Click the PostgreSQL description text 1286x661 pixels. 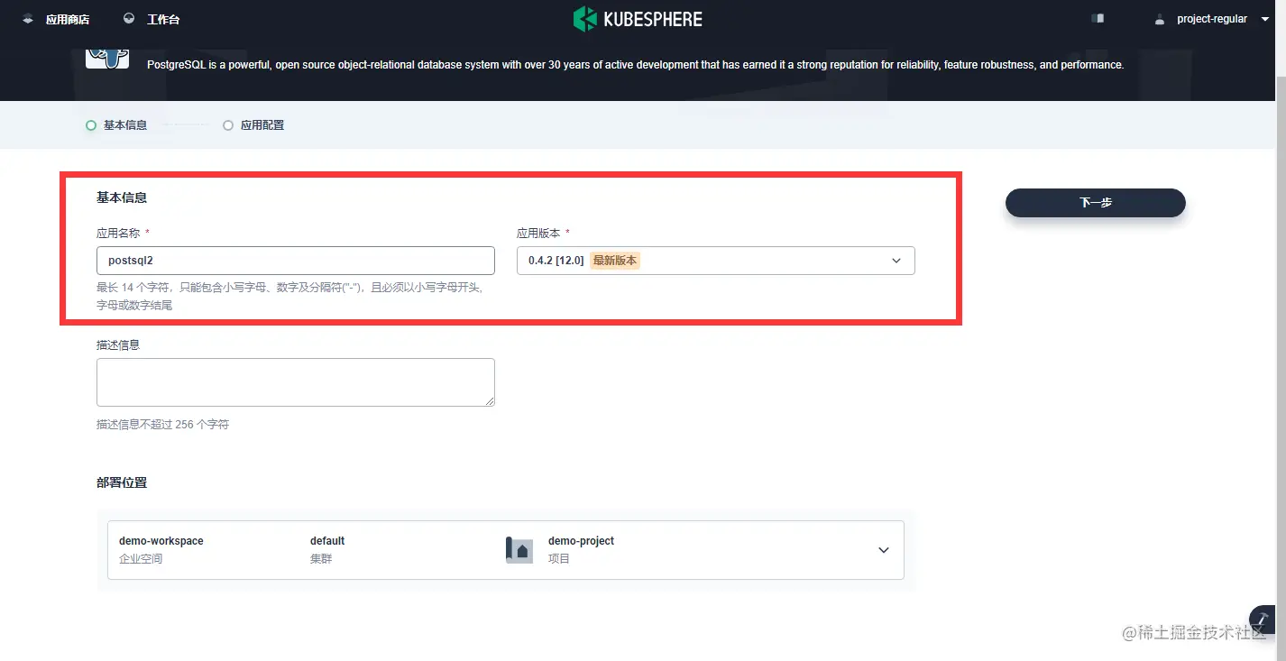point(635,65)
